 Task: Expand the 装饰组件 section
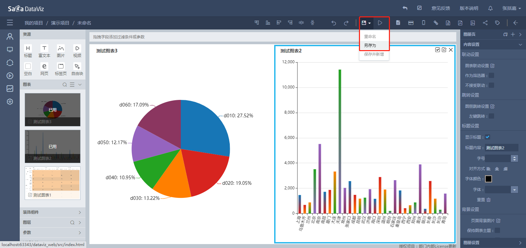[x=53, y=212]
